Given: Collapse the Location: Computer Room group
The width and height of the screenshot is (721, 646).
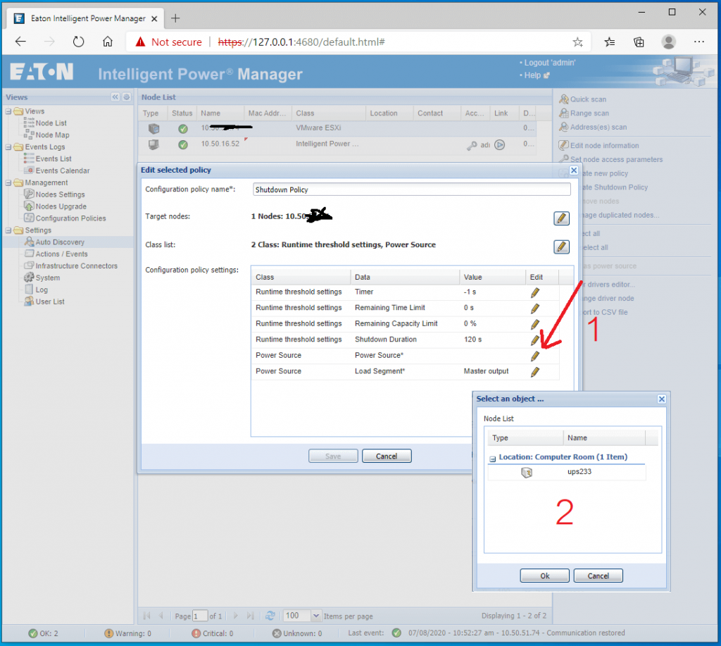Looking at the screenshot, I should pyautogui.click(x=492, y=459).
